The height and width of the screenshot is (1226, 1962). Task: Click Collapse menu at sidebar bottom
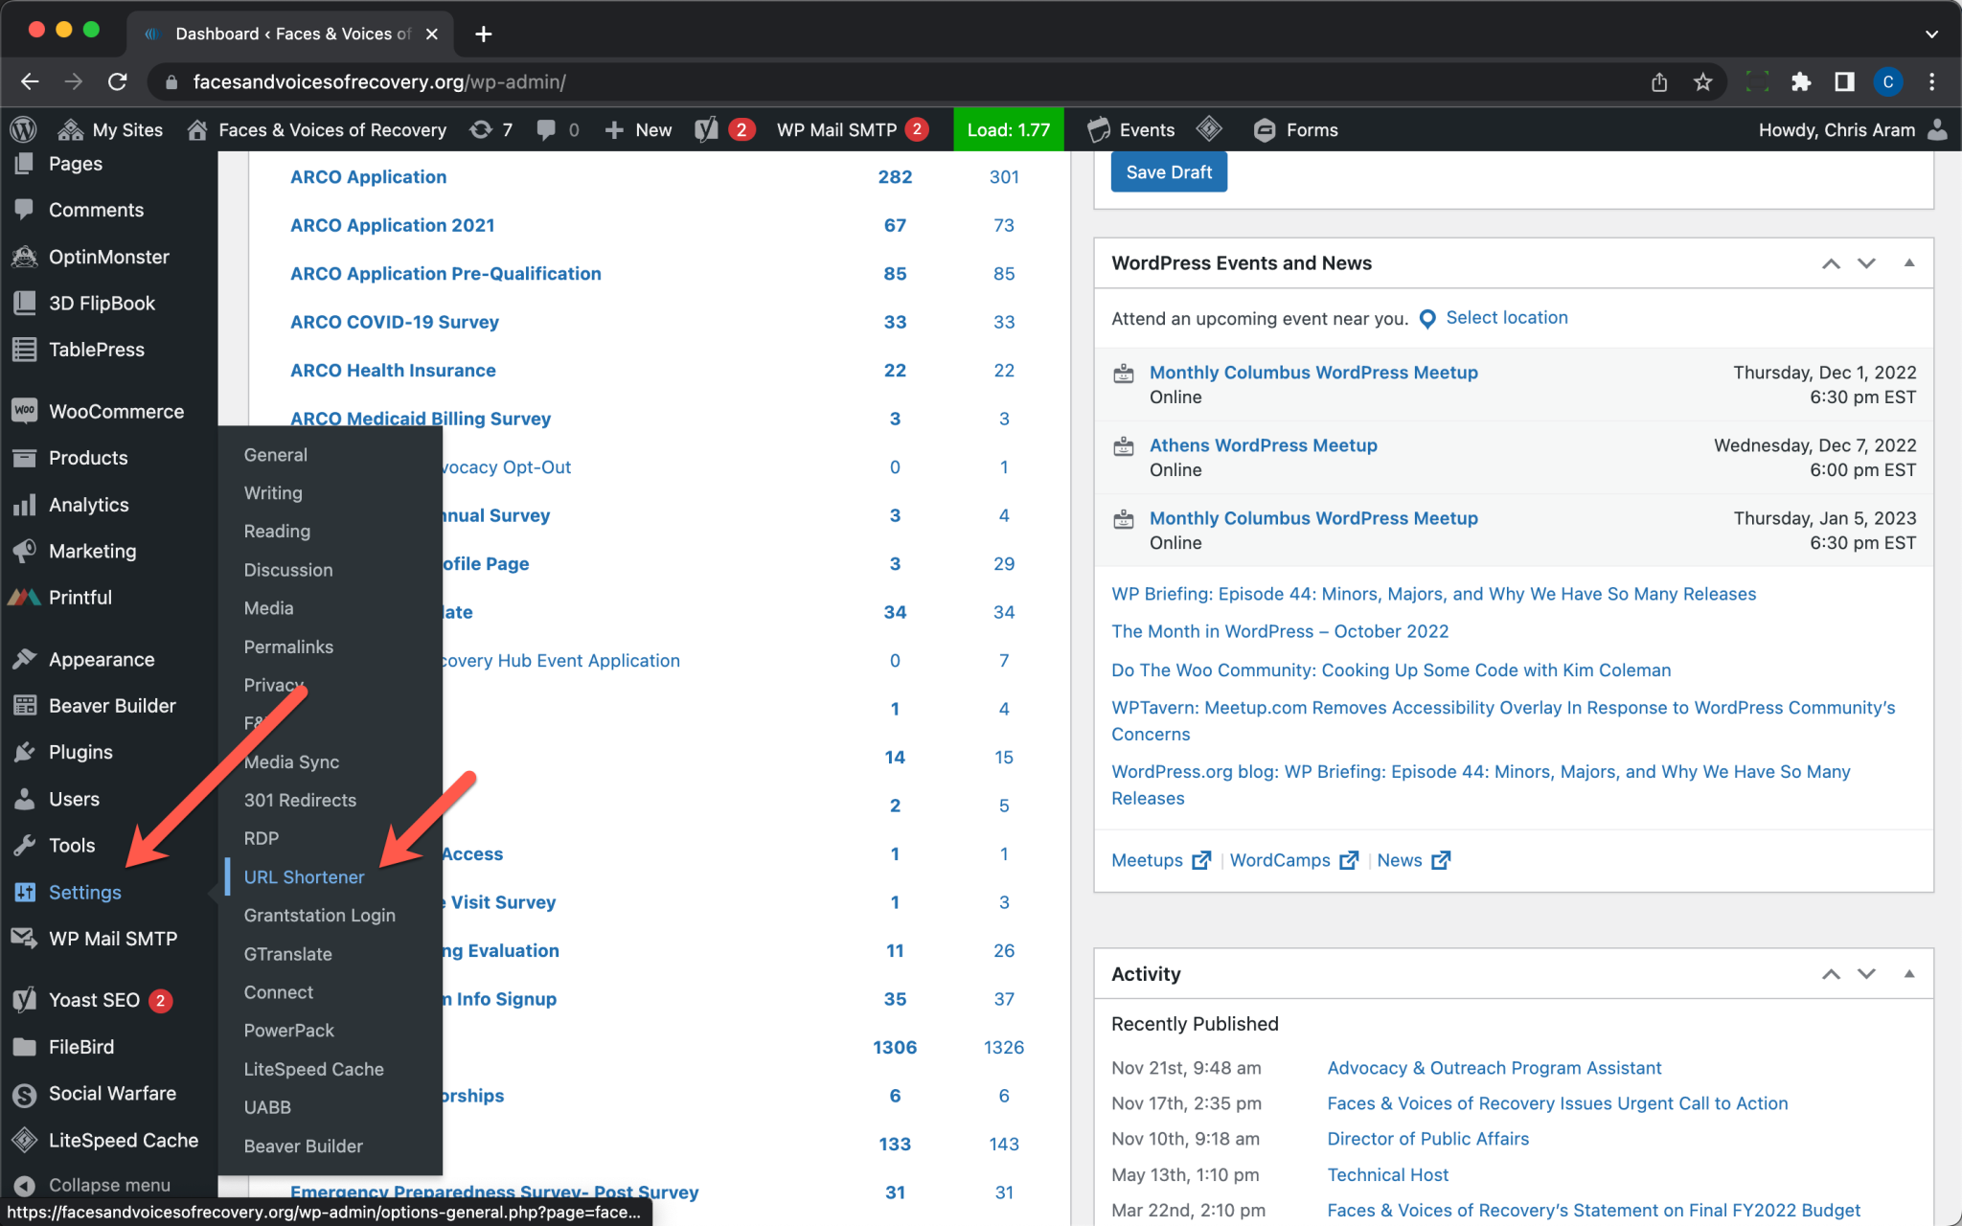point(108,1185)
